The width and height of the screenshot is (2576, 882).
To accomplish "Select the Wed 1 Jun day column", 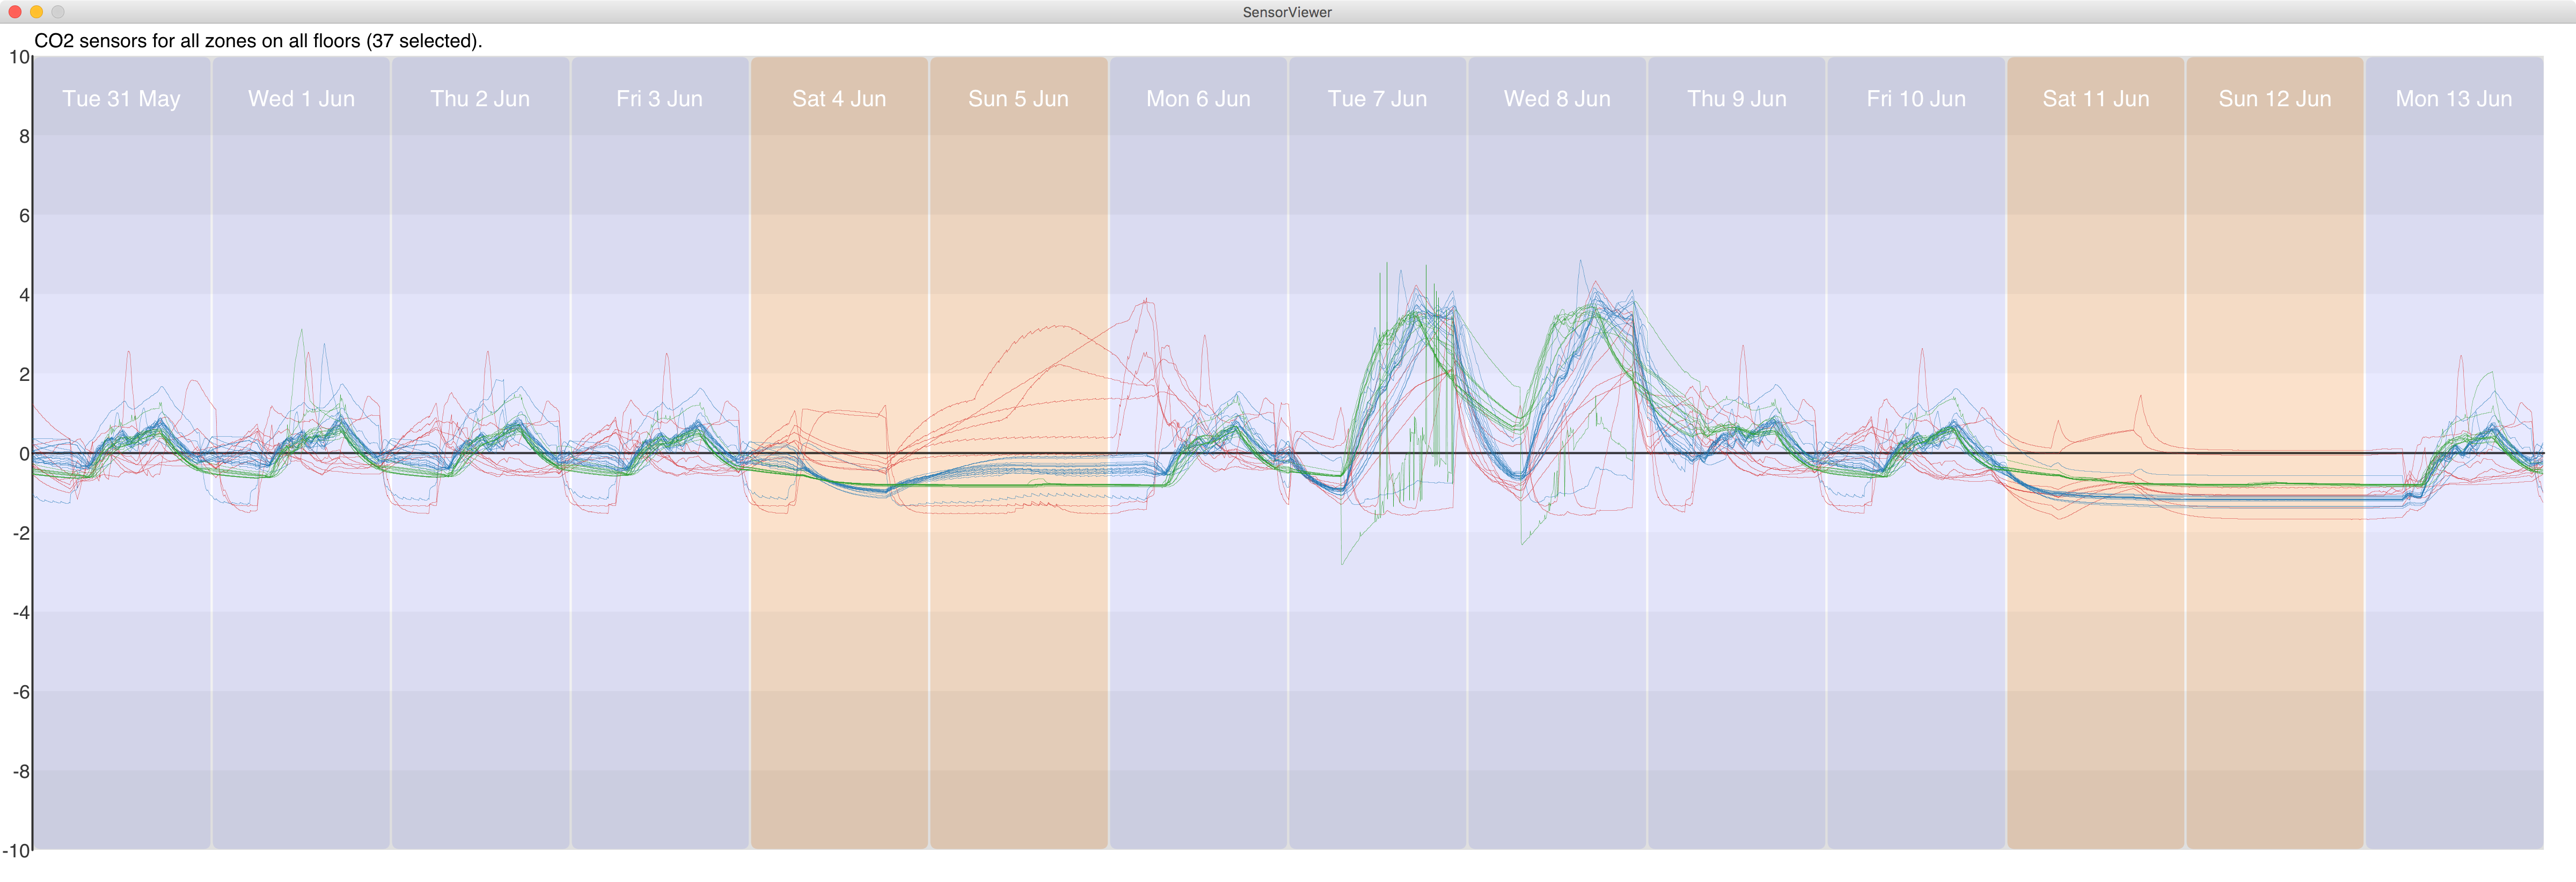I will pos(301,452).
